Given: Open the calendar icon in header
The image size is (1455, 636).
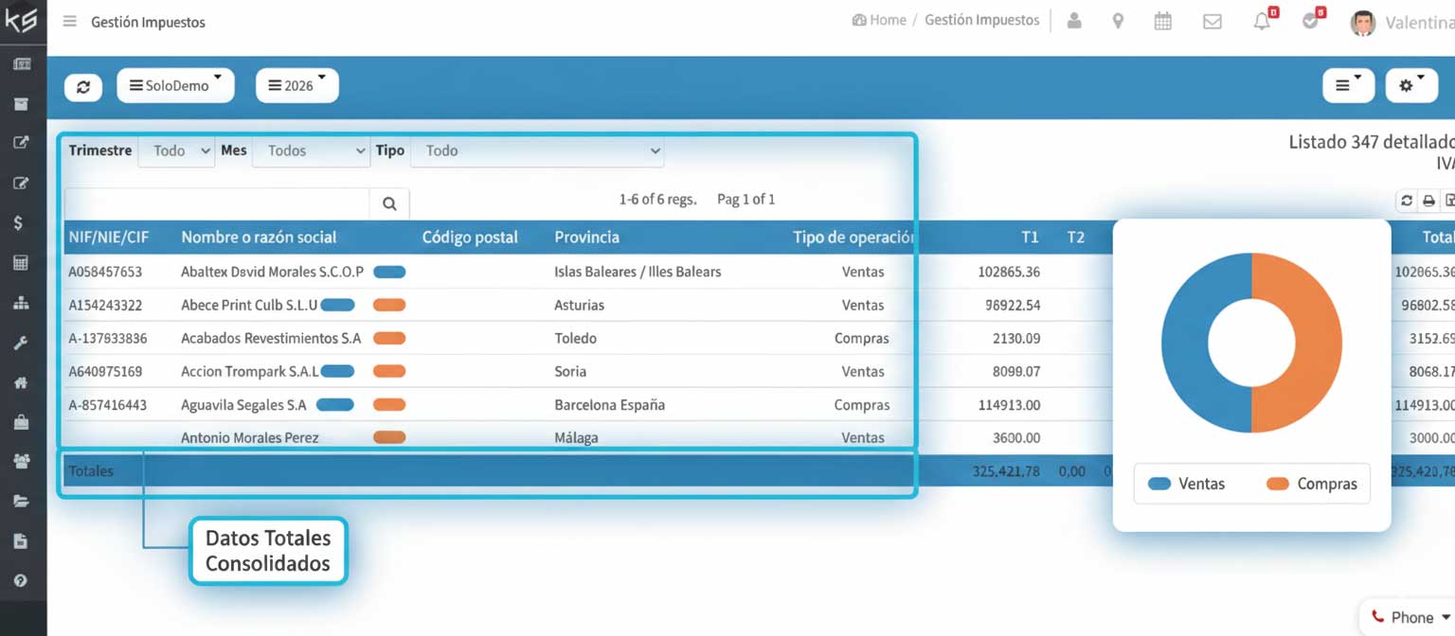Looking at the screenshot, I should [x=1162, y=21].
